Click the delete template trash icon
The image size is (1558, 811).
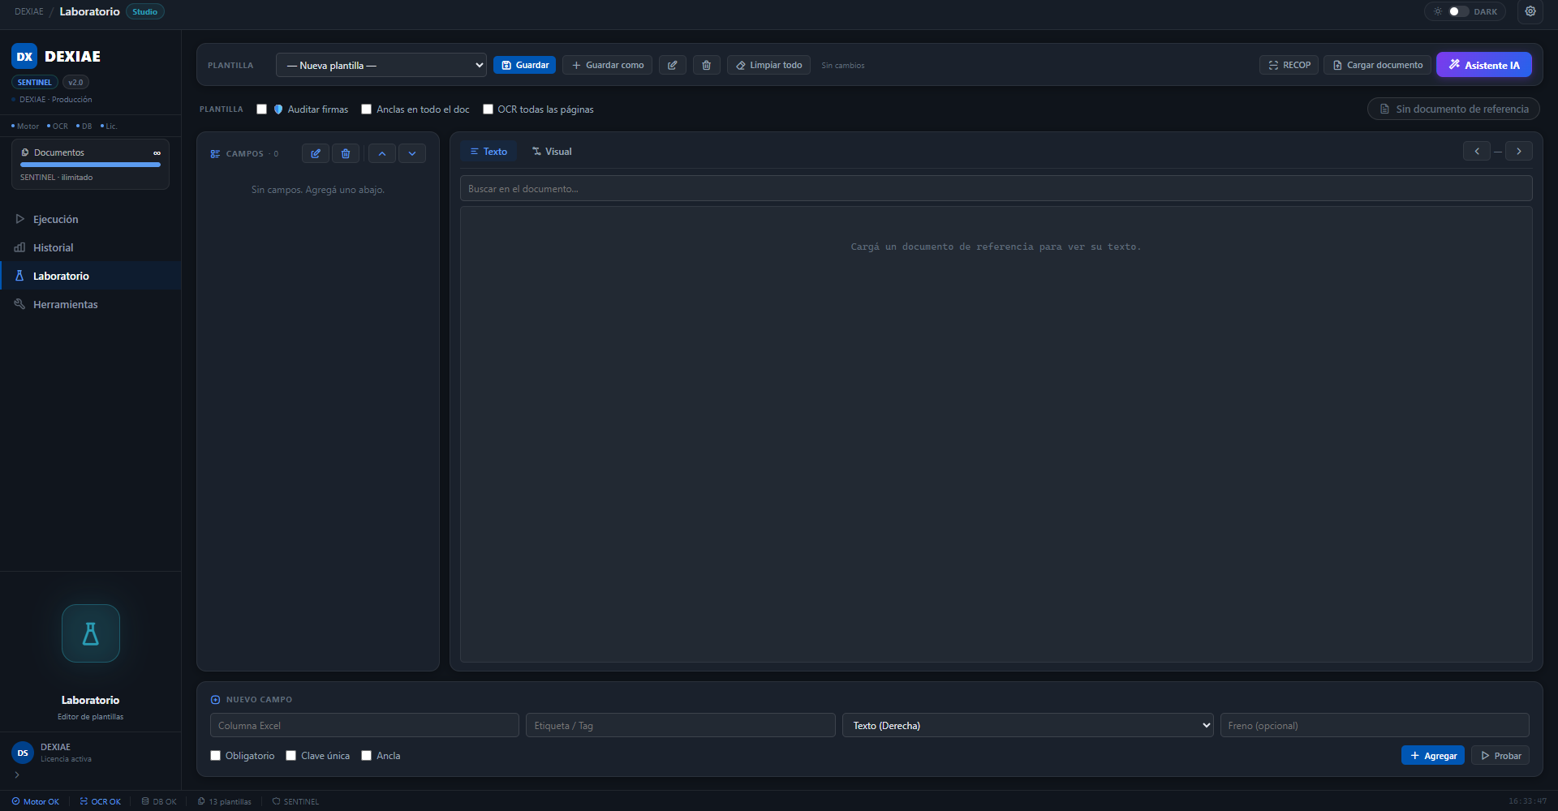tap(707, 65)
